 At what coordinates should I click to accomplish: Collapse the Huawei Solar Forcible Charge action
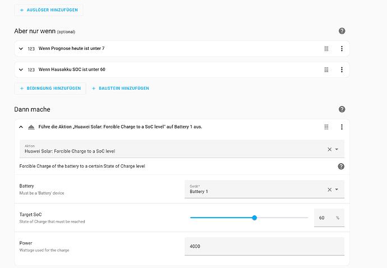21,127
